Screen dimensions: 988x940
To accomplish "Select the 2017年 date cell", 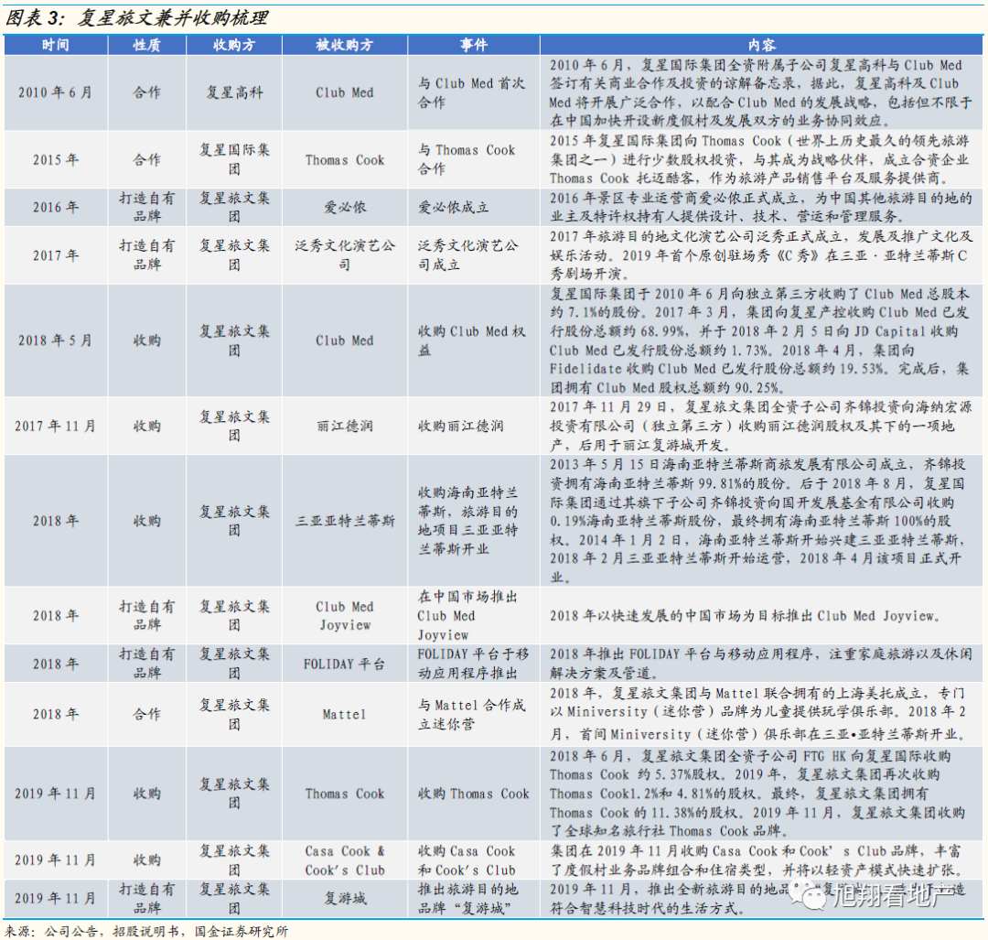I will pyautogui.click(x=56, y=255).
